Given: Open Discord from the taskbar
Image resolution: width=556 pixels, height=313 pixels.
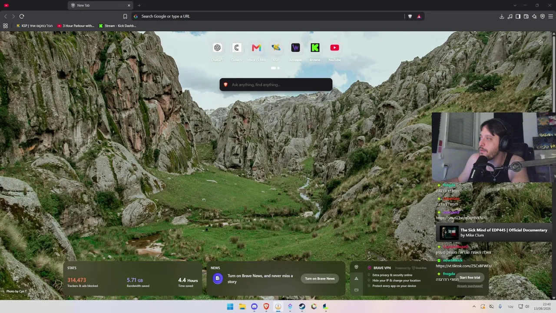Looking at the screenshot, I should click(254, 307).
